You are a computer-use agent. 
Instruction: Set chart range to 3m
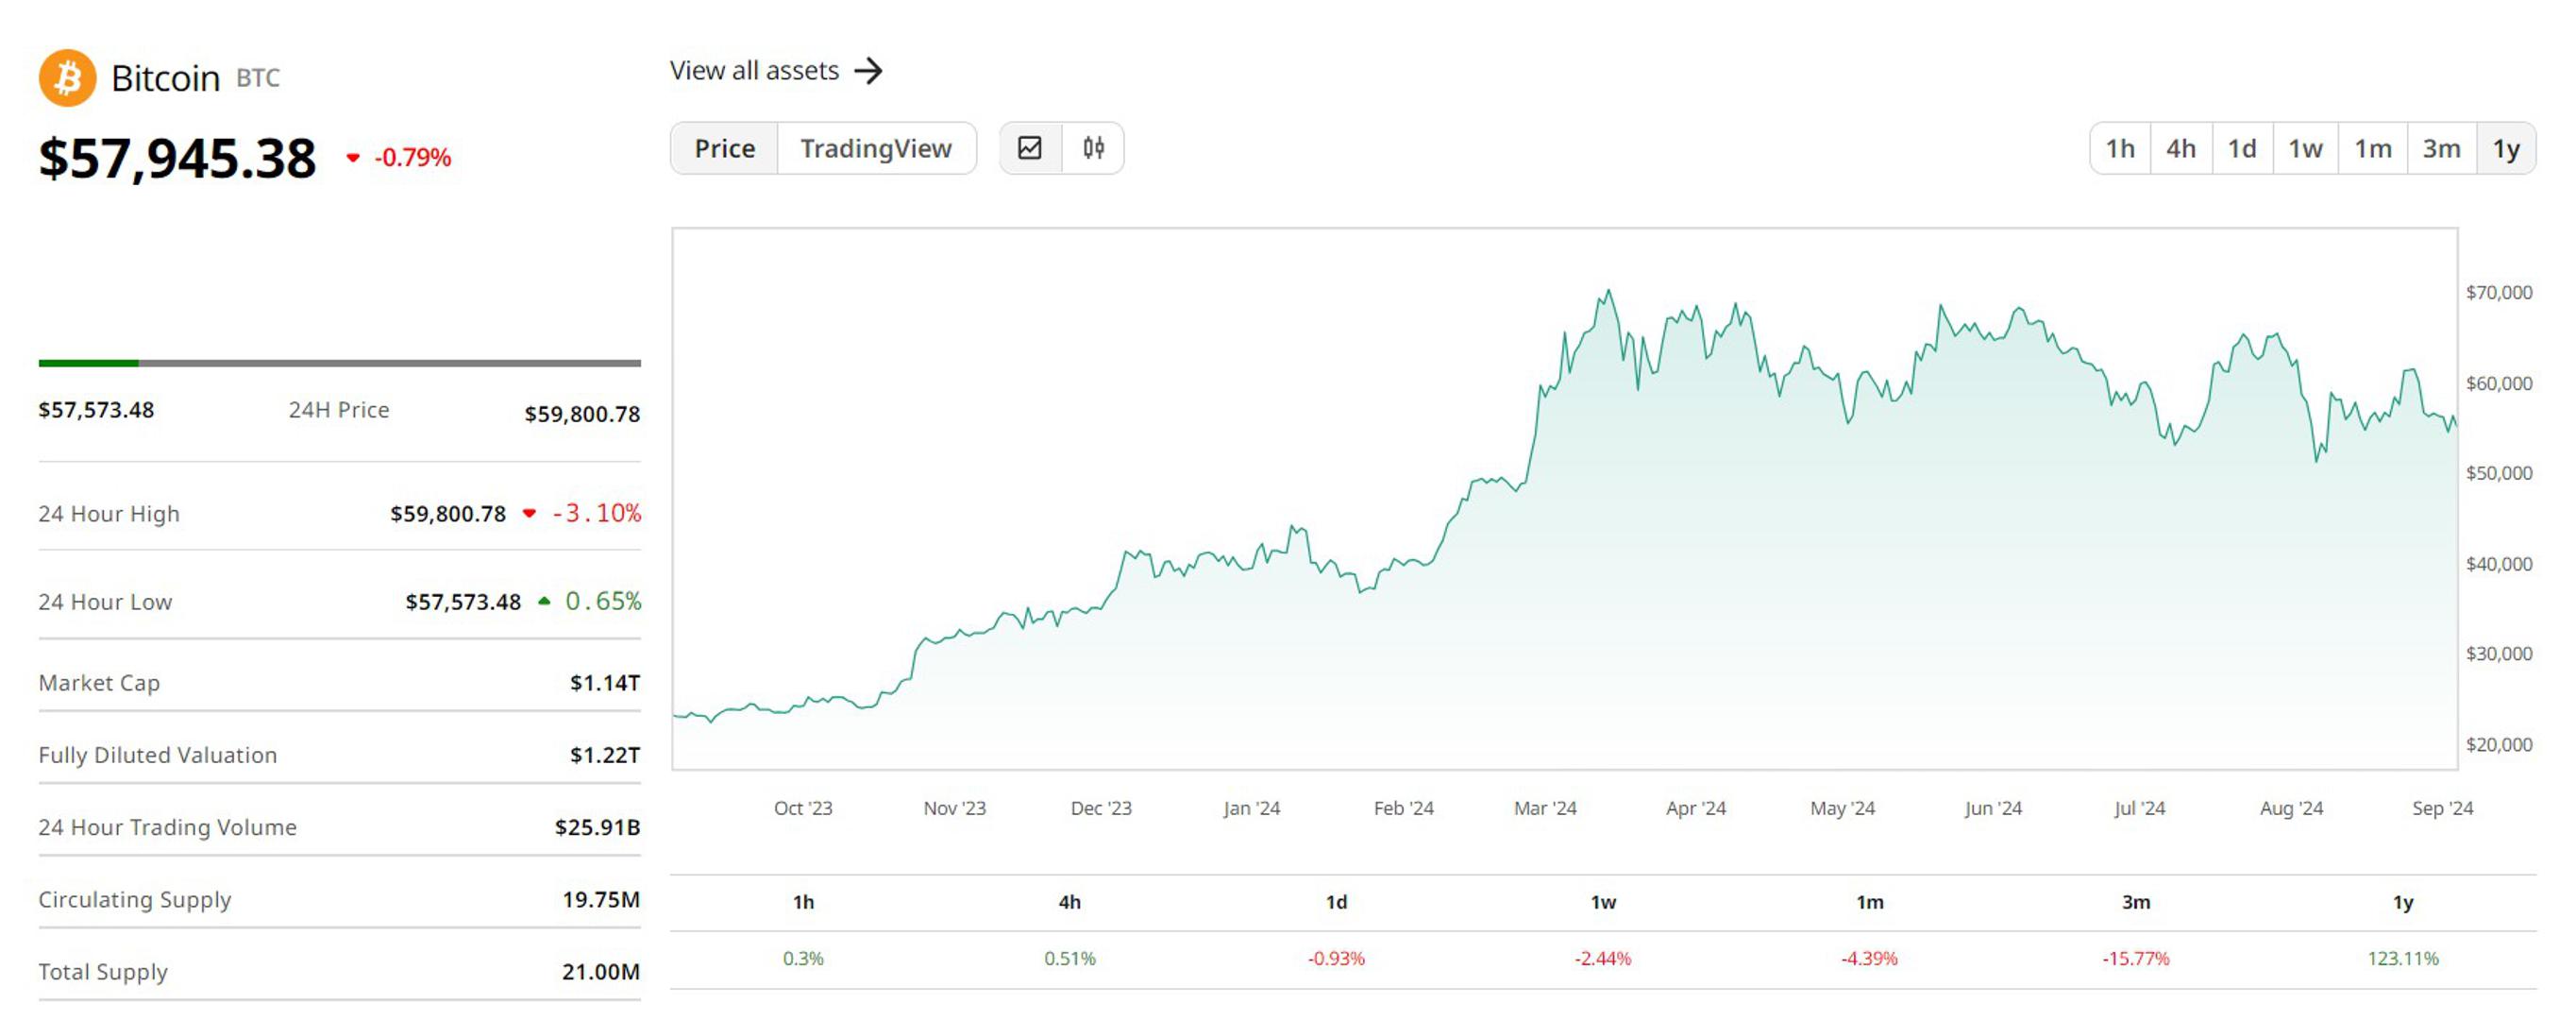pyautogui.click(x=2440, y=148)
